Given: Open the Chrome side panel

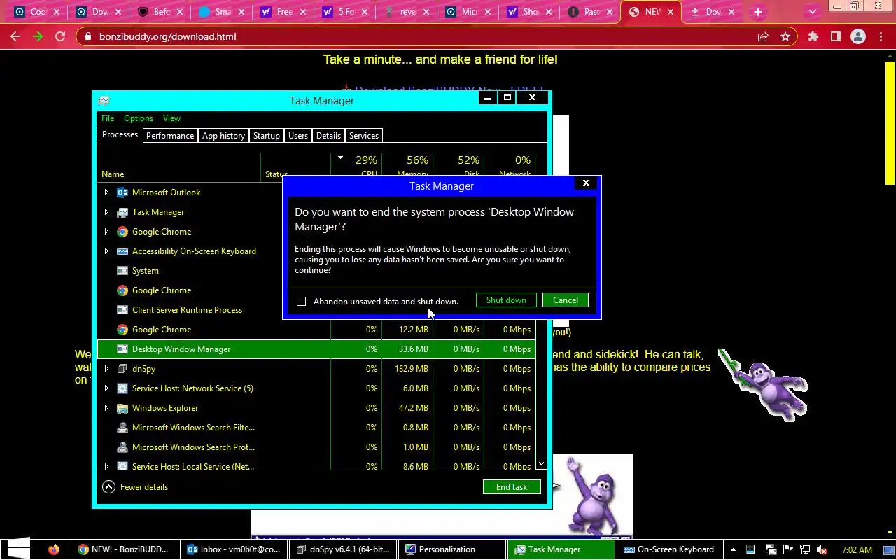Looking at the screenshot, I should point(835,36).
